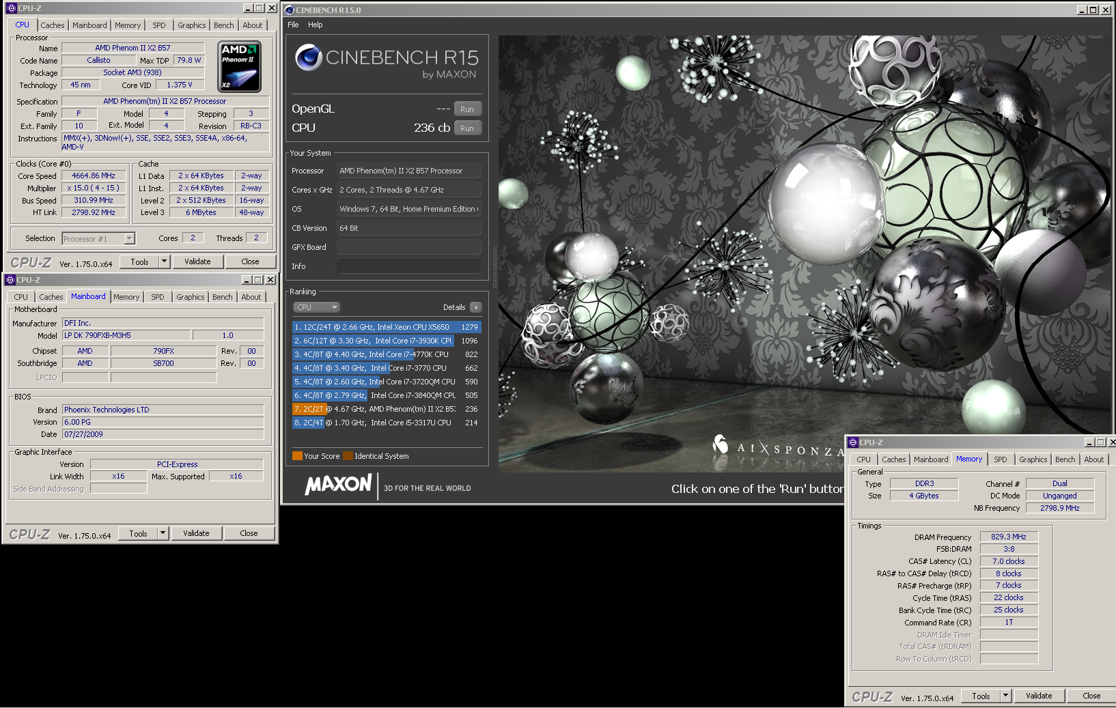This screenshot has height=708, width=1116.
Task: Click the DRAM Frequency 829.3 MHz value
Action: tap(1009, 537)
